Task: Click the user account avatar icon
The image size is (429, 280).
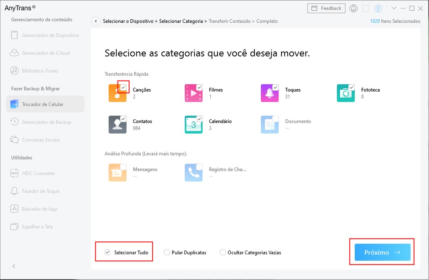Action: 378,8
